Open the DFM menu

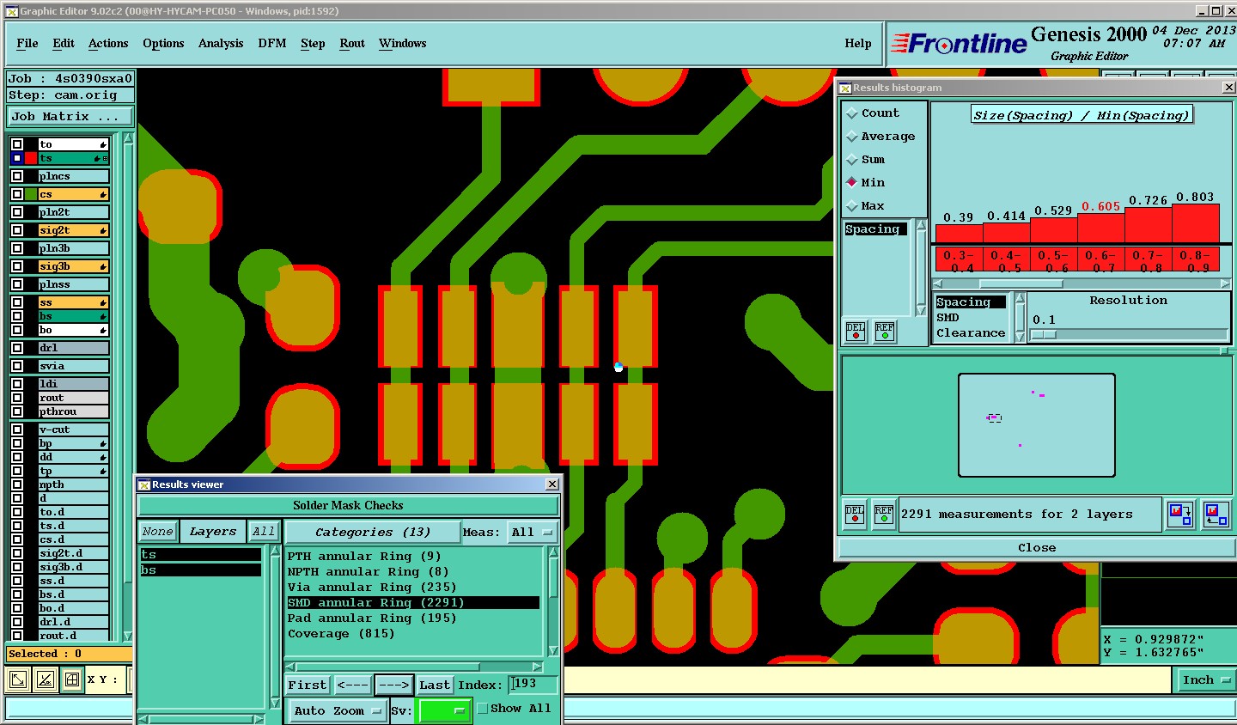coord(272,44)
